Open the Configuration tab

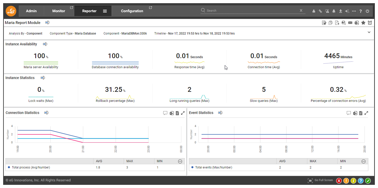(132, 11)
